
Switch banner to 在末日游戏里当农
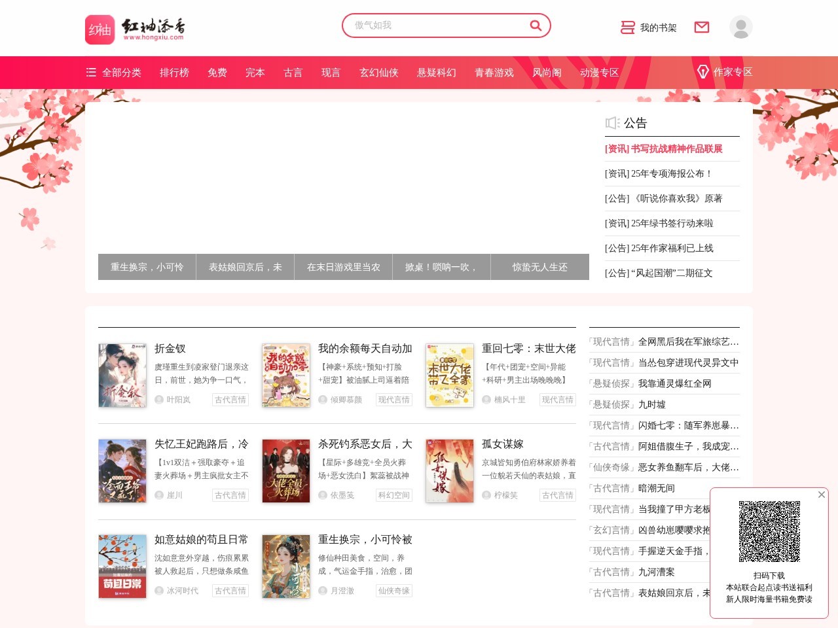coord(343,267)
